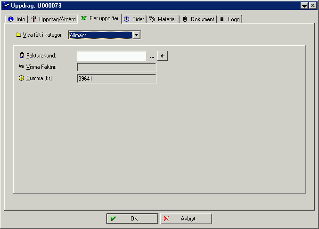Image resolution: width=319 pixels, height=229 pixels.
Task: Open the Info tab
Action: [16, 19]
